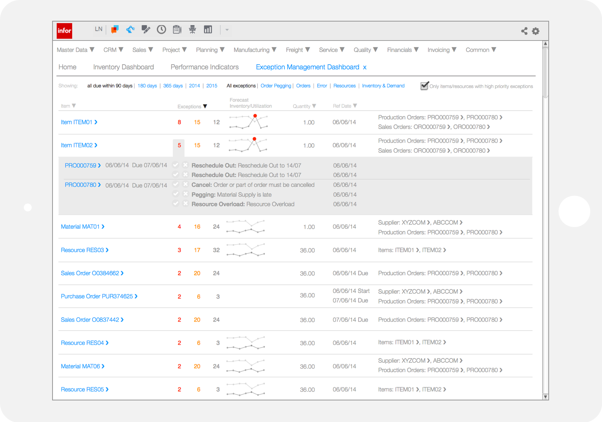This screenshot has width=602, height=422.
Task: Sort by the Exceptions column
Action: (x=192, y=106)
